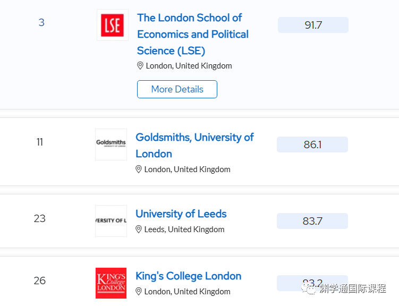Click rank number 23 for Leeds

[40, 218]
